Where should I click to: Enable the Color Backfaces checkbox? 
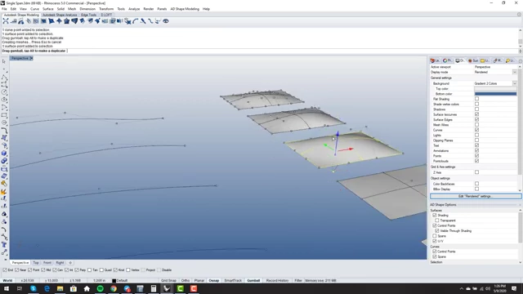(476, 184)
